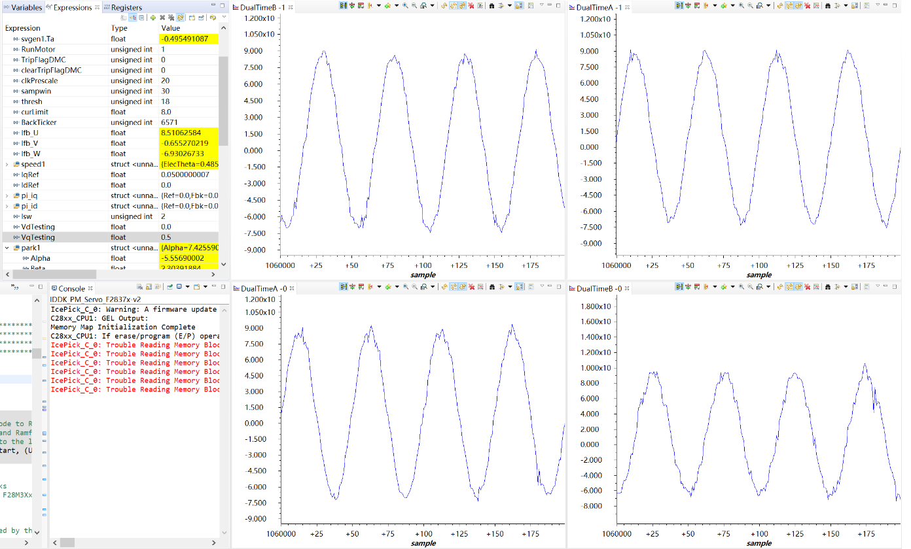Screen dimensions: 911x549
Task: Toggle scroll lock in Console toolbar
Action: click(149, 287)
